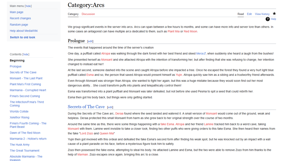Open the Lord Zozo character link
Image resolution: width=281 pixels, height=161 pixels.
click(x=87, y=133)
